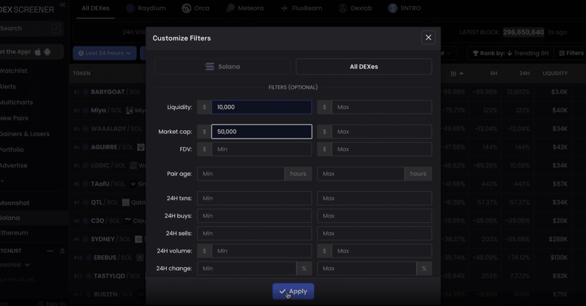Viewport: 586px width, 306px height.
Task: Apply the customized filters
Action: [x=293, y=291]
